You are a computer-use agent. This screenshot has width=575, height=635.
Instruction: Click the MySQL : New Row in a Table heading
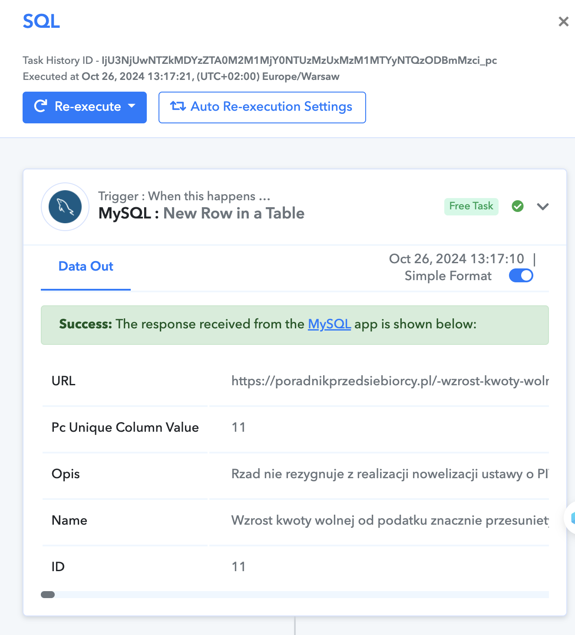click(202, 213)
